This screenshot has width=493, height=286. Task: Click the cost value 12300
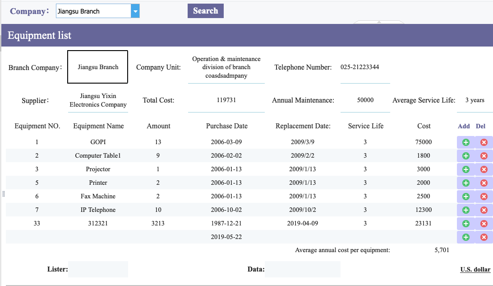click(424, 210)
